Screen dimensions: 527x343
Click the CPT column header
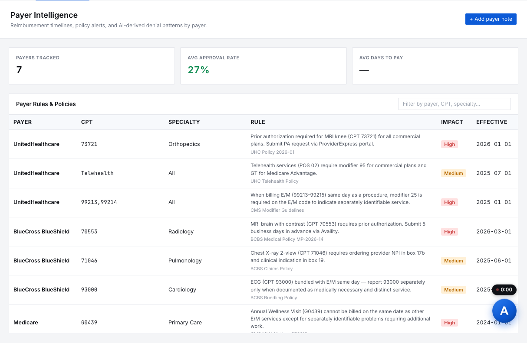point(87,122)
